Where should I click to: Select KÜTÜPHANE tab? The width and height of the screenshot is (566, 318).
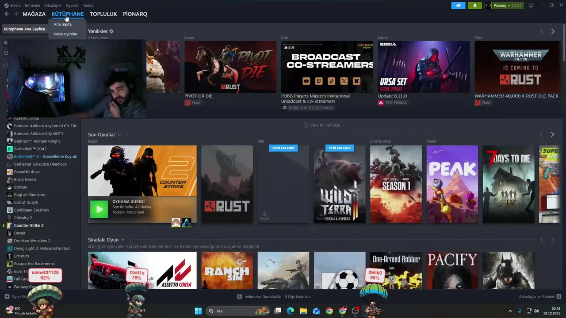[68, 14]
